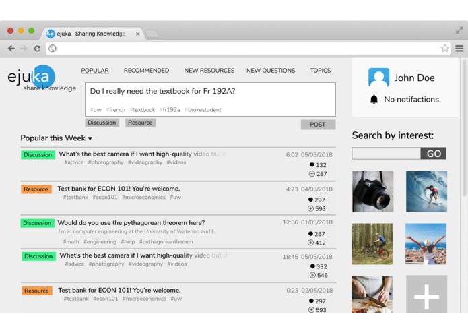The height and width of the screenshot is (333, 468).
Task: Click the comment bubble in the 4:23 post
Action: point(310,200)
